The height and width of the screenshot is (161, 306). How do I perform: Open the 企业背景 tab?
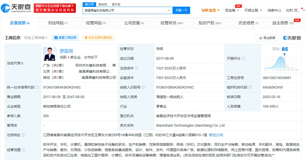pyautogui.click(x=20, y=23)
